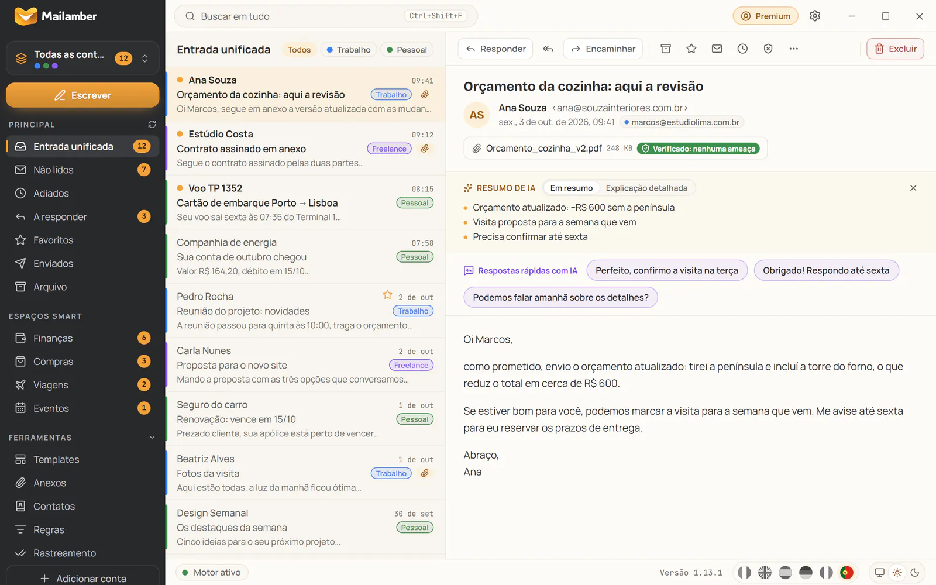Filter inbox by Trabalho account chip
The width and height of the screenshot is (936, 585).
(x=348, y=50)
